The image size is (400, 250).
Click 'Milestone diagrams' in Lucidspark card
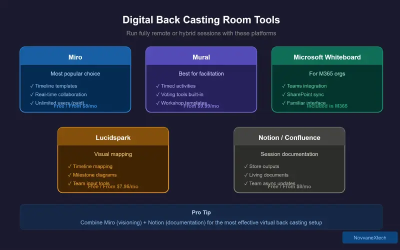[94, 175]
